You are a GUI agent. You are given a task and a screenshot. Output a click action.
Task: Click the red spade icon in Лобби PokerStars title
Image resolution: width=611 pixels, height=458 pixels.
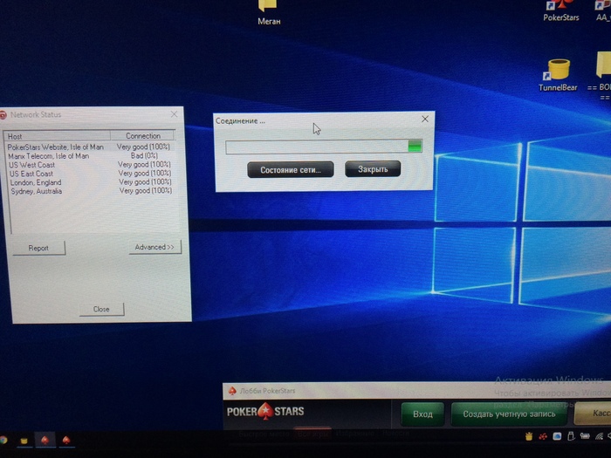[232, 391]
